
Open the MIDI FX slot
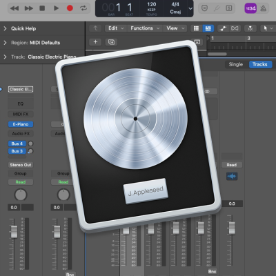point(21,114)
